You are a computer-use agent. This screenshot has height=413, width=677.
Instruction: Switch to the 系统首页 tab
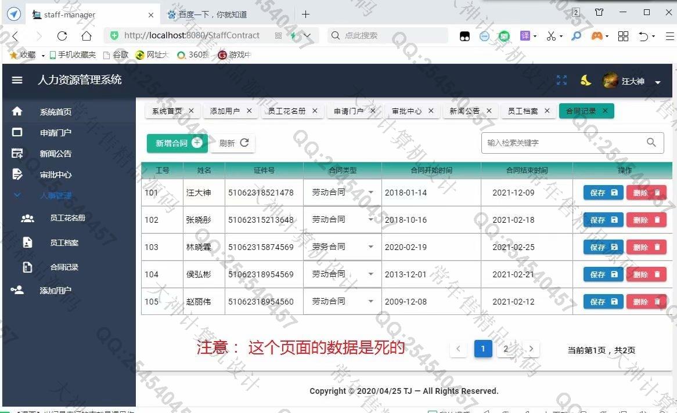pyautogui.click(x=167, y=111)
